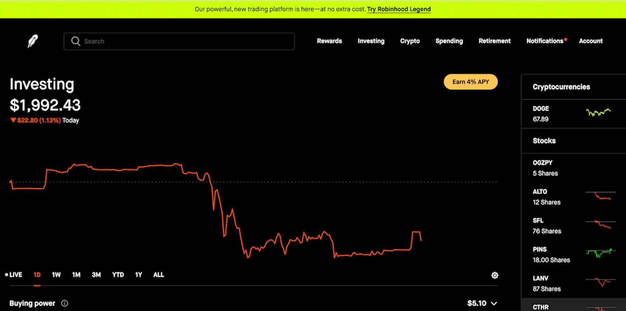Open the Retirement page
Screen dimensions: 626x311
click(x=494, y=41)
